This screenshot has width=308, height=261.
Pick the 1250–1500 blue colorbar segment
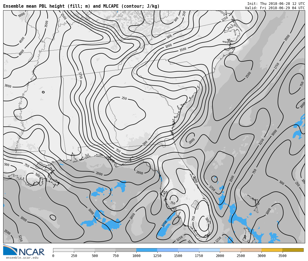168,250
